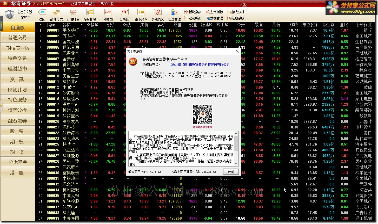The image size is (378, 224).
Task: Open 选股系统 stock screening
Action: point(236,18)
